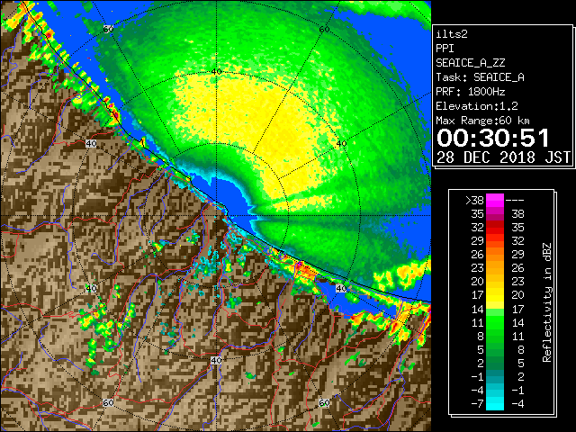Pick the yellow band of the reflectivity scale
Screen dimensions: 576x432
coord(494,296)
